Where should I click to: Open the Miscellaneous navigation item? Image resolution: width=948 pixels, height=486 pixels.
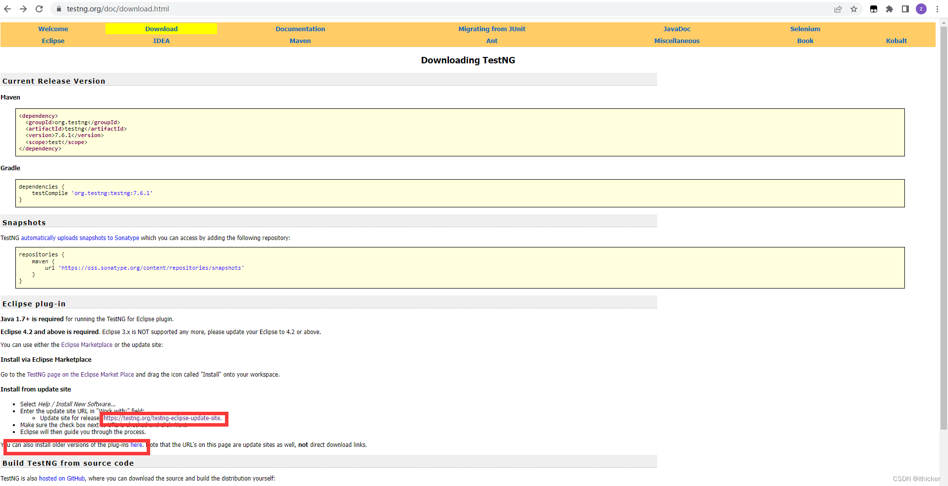[x=677, y=41]
